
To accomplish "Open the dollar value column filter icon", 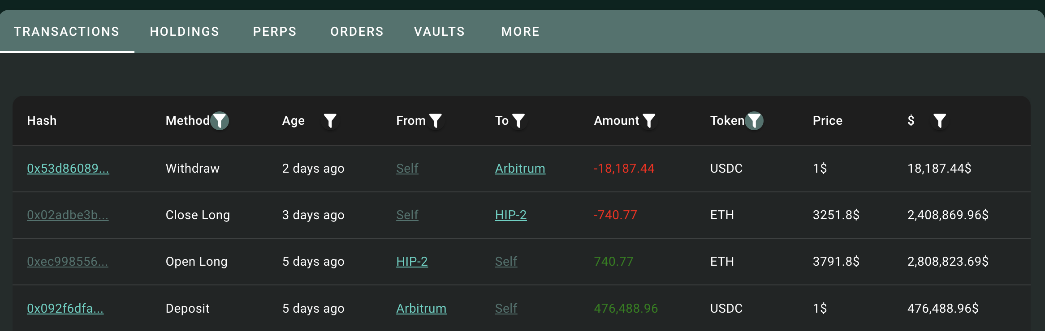I will point(940,121).
